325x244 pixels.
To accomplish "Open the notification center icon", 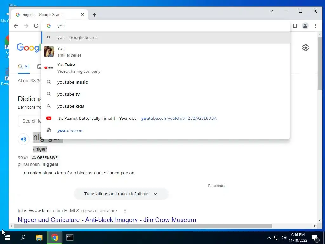I will [x=315, y=238].
